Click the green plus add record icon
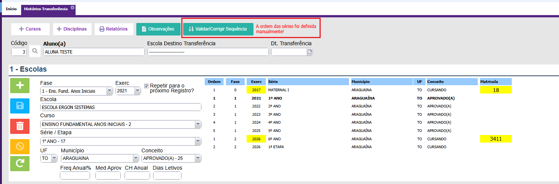This screenshot has width=559, height=184. click(20, 86)
